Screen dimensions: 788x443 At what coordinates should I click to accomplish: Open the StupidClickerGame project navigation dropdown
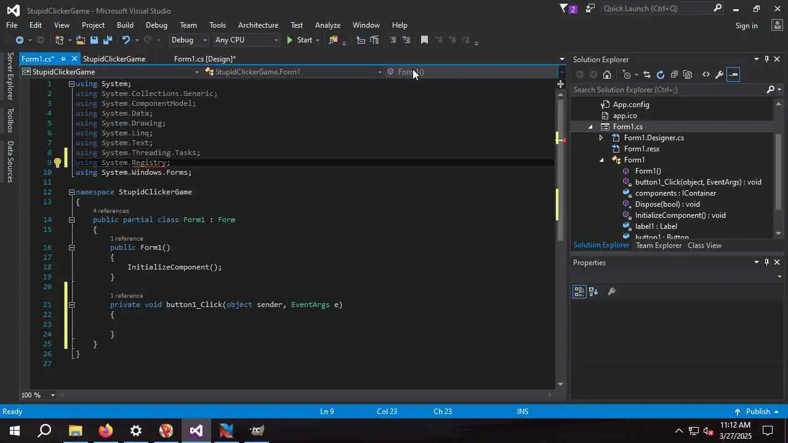tap(111, 72)
